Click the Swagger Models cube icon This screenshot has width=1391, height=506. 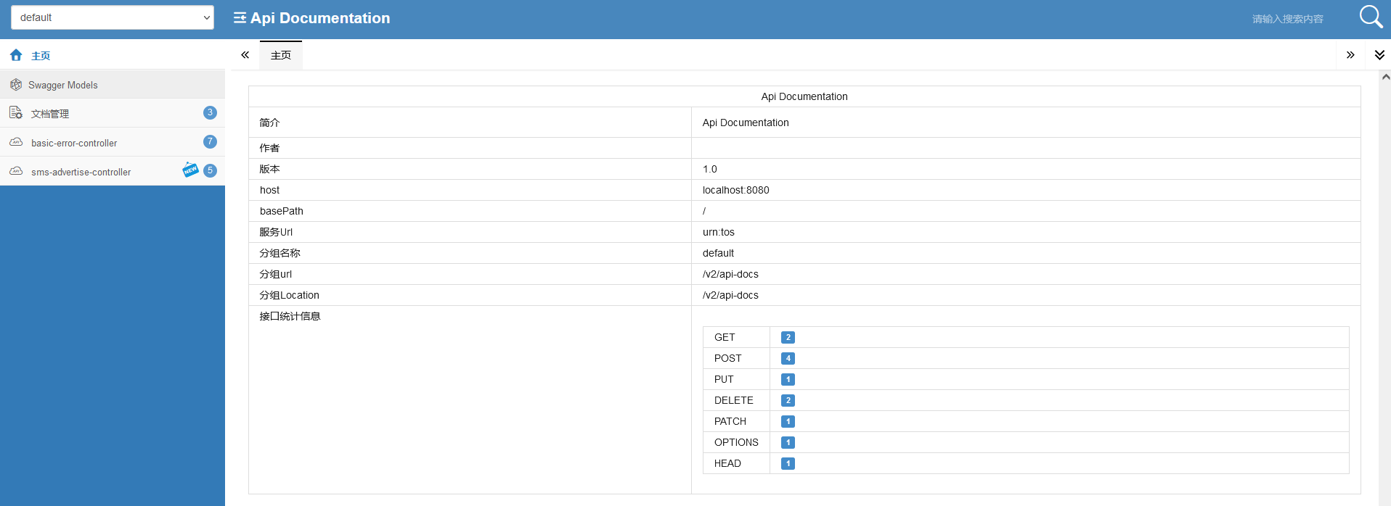click(x=16, y=85)
